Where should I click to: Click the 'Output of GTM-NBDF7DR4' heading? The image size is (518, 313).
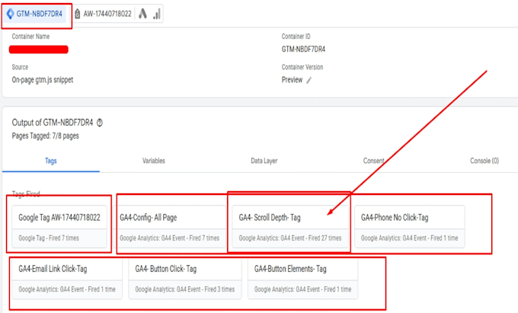[53, 123]
